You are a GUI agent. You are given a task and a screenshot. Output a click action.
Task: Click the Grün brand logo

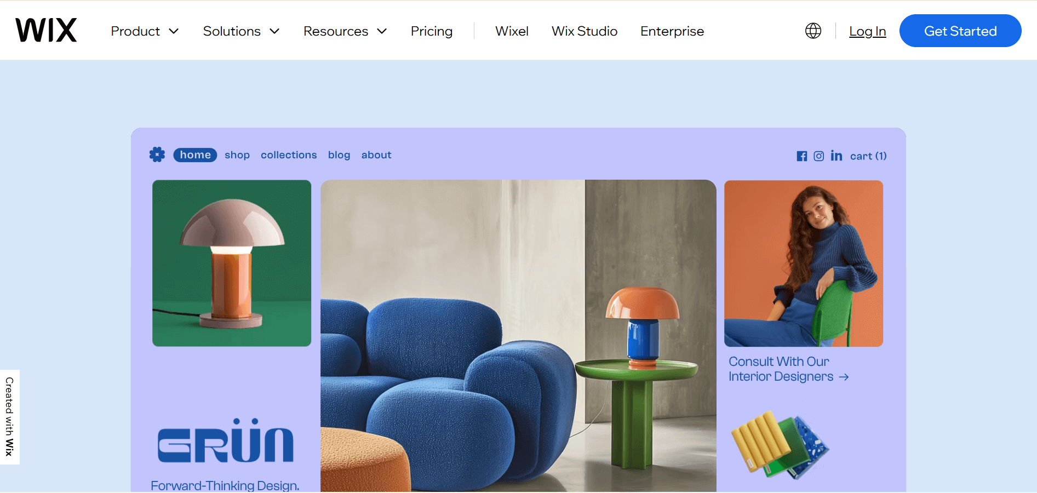[x=226, y=442]
